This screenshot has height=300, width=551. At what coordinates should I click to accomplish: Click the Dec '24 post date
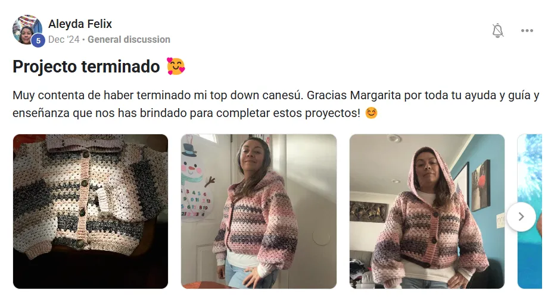(64, 40)
